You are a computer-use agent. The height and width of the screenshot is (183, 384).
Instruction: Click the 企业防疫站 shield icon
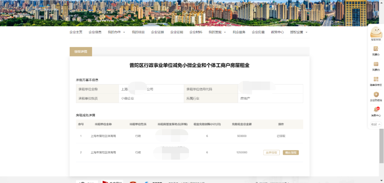(376, 94)
